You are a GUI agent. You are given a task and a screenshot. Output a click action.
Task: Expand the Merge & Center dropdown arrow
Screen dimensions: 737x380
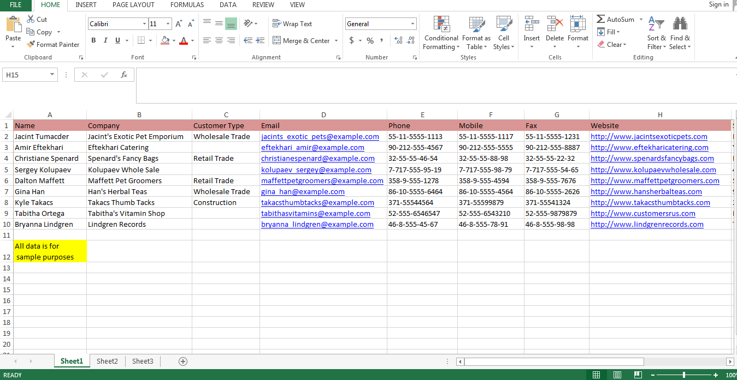click(336, 41)
